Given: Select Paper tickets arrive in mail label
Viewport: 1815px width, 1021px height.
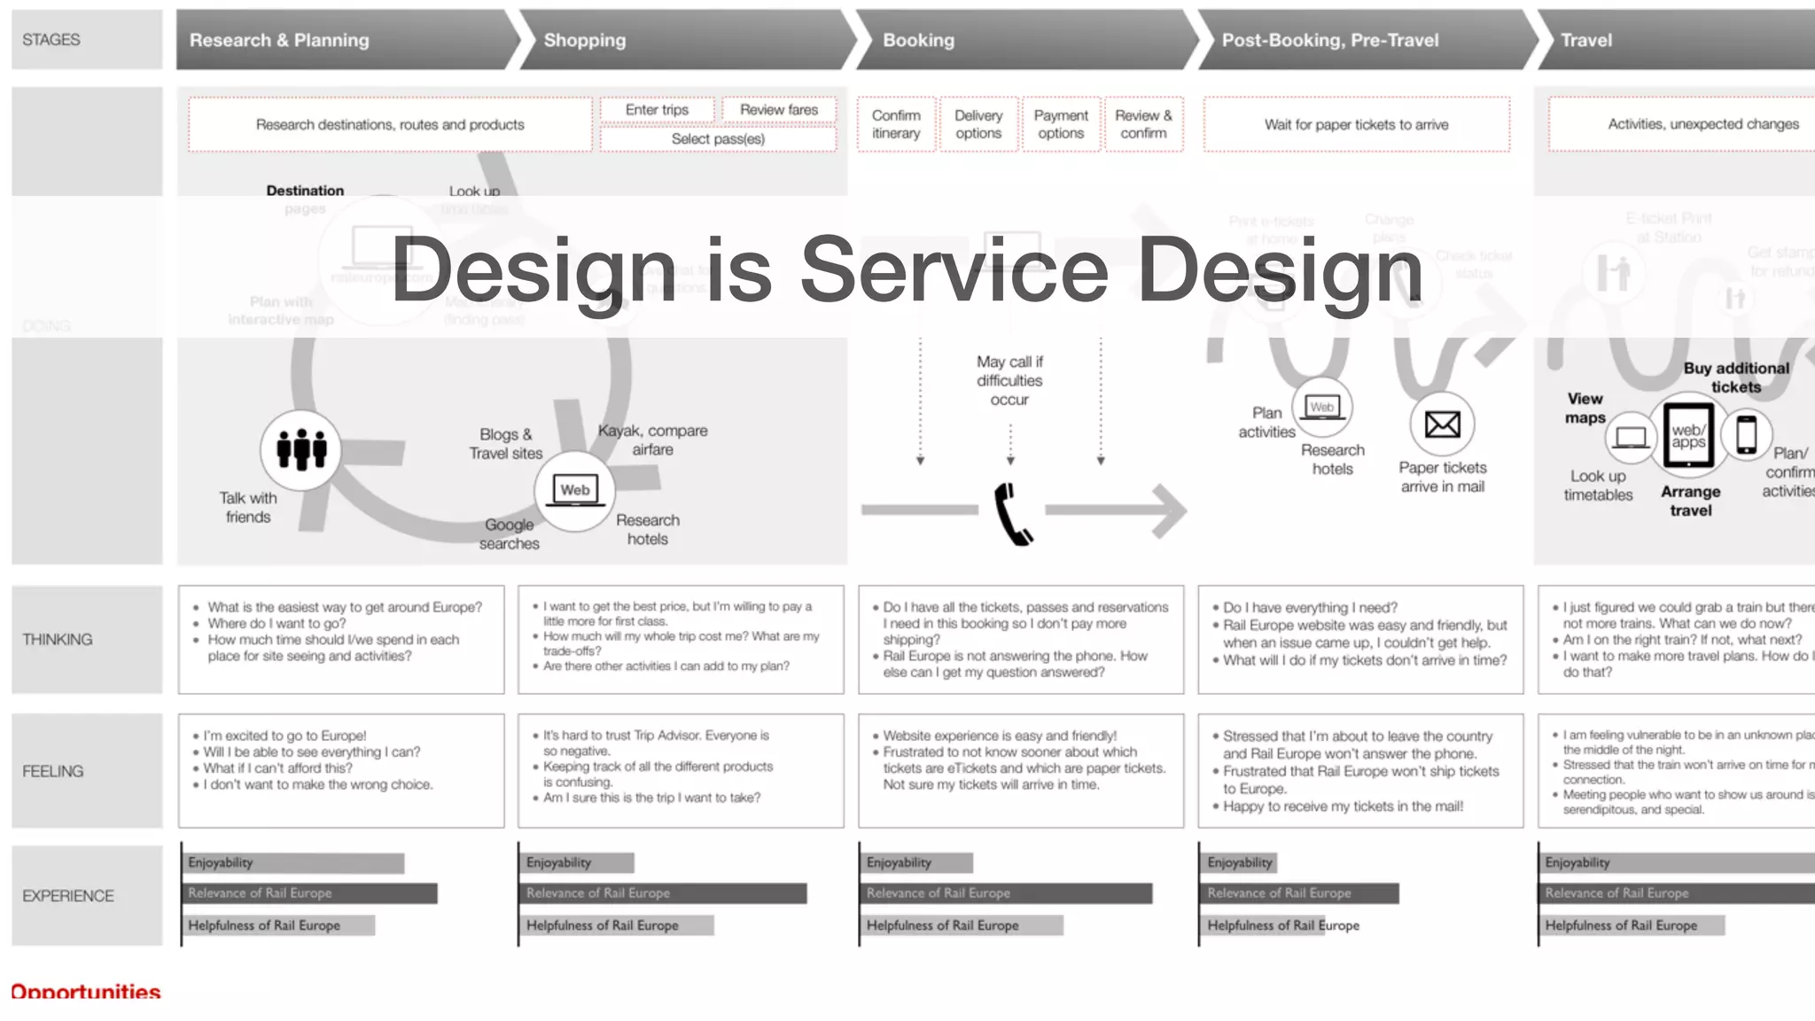Looking at the screenshot, I should point(1443,478).
